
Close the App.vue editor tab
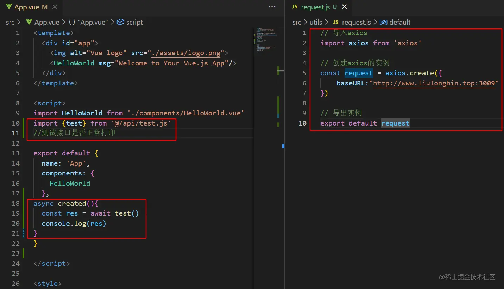click(x=55, y=7)
